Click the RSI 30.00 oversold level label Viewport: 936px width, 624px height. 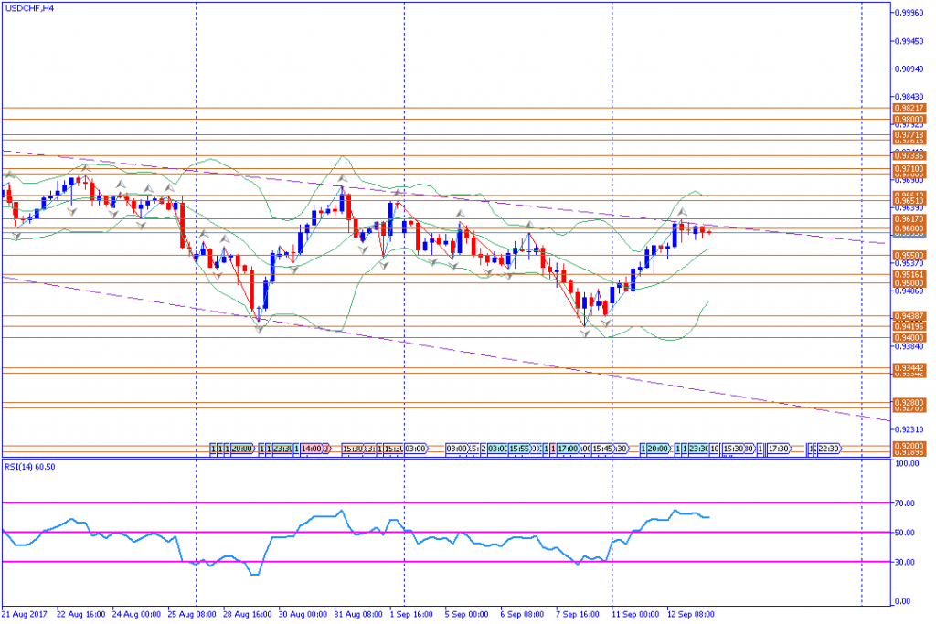pos(906,562)
